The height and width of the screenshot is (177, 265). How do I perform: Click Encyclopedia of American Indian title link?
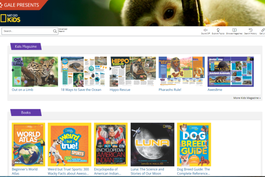tap(107, 171)
